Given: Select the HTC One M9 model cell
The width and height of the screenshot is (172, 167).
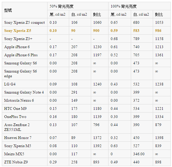Looking at the screenshot, I should [25, 109].
